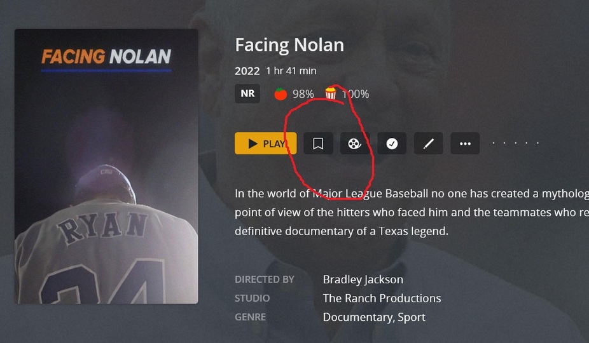The width and height of the screenshot is (589, 343).
Task: Click the Rotten Tomatoes tomato icon
Action: pos(281,94)
